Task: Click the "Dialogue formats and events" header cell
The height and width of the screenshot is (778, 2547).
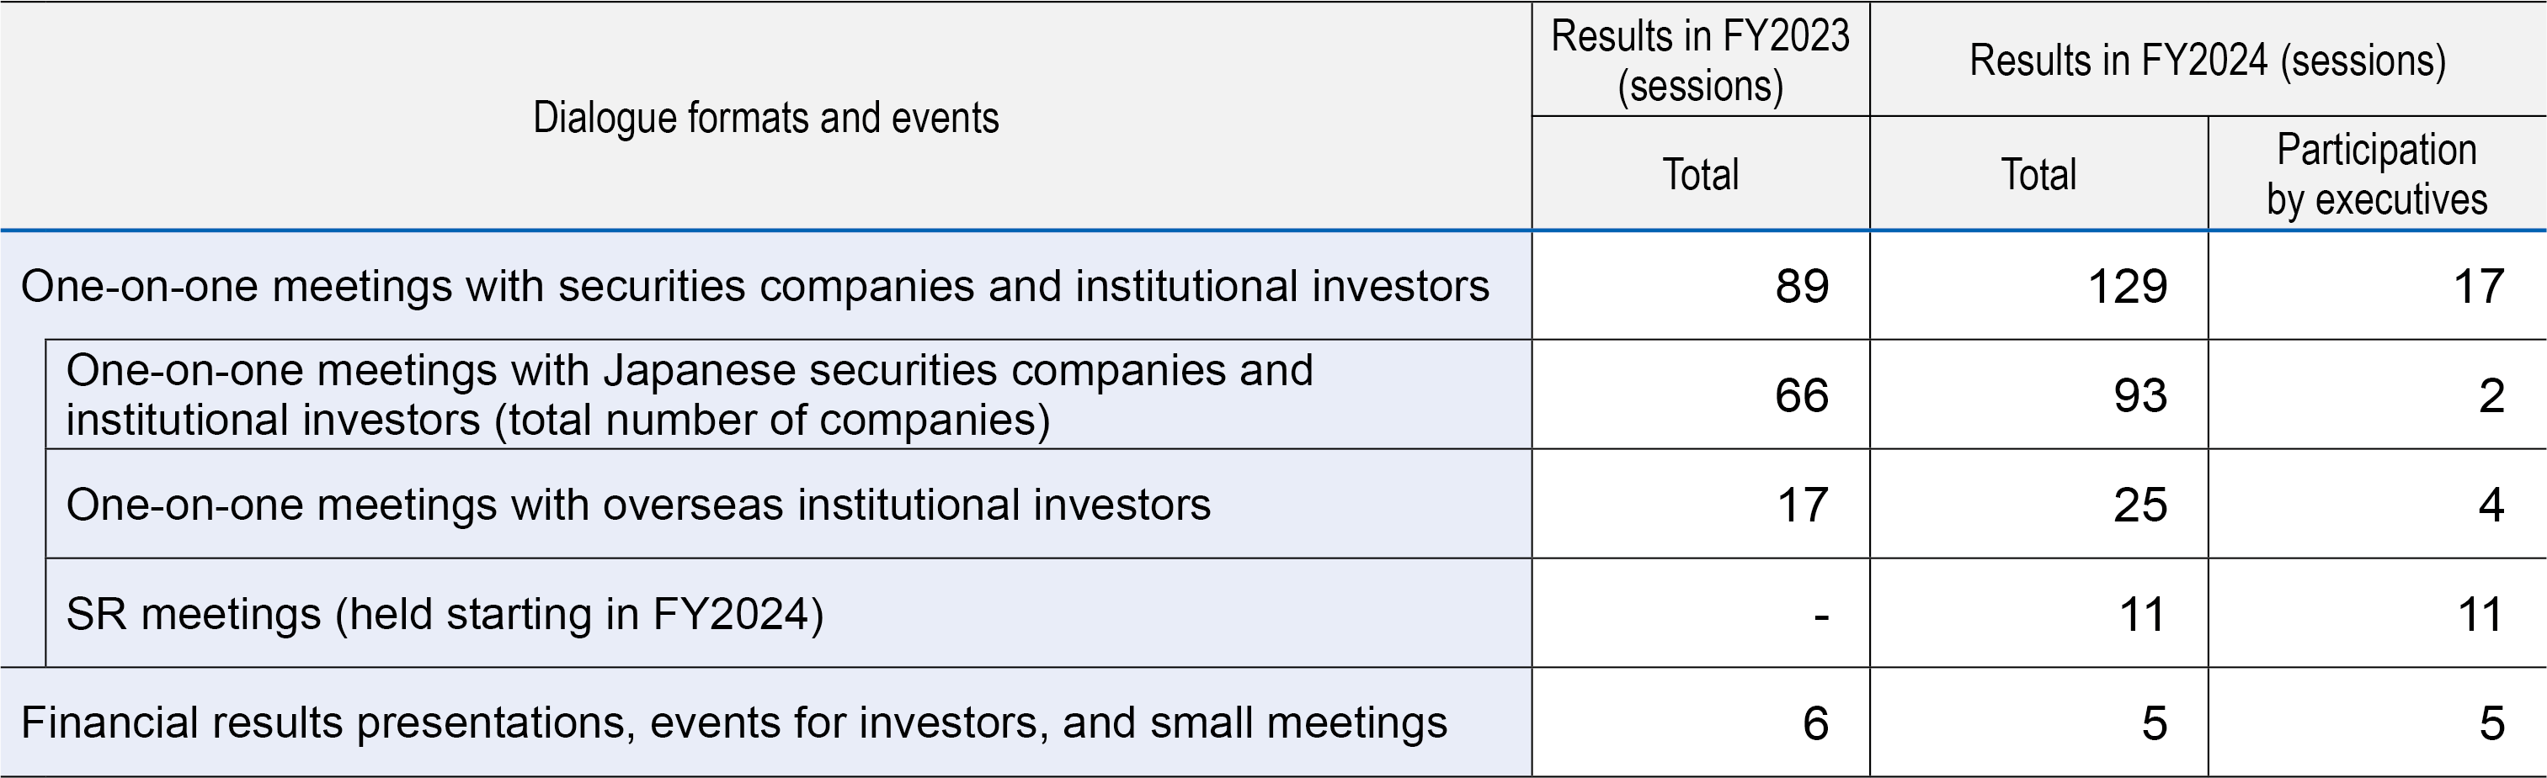Action: tap(765, 118)
